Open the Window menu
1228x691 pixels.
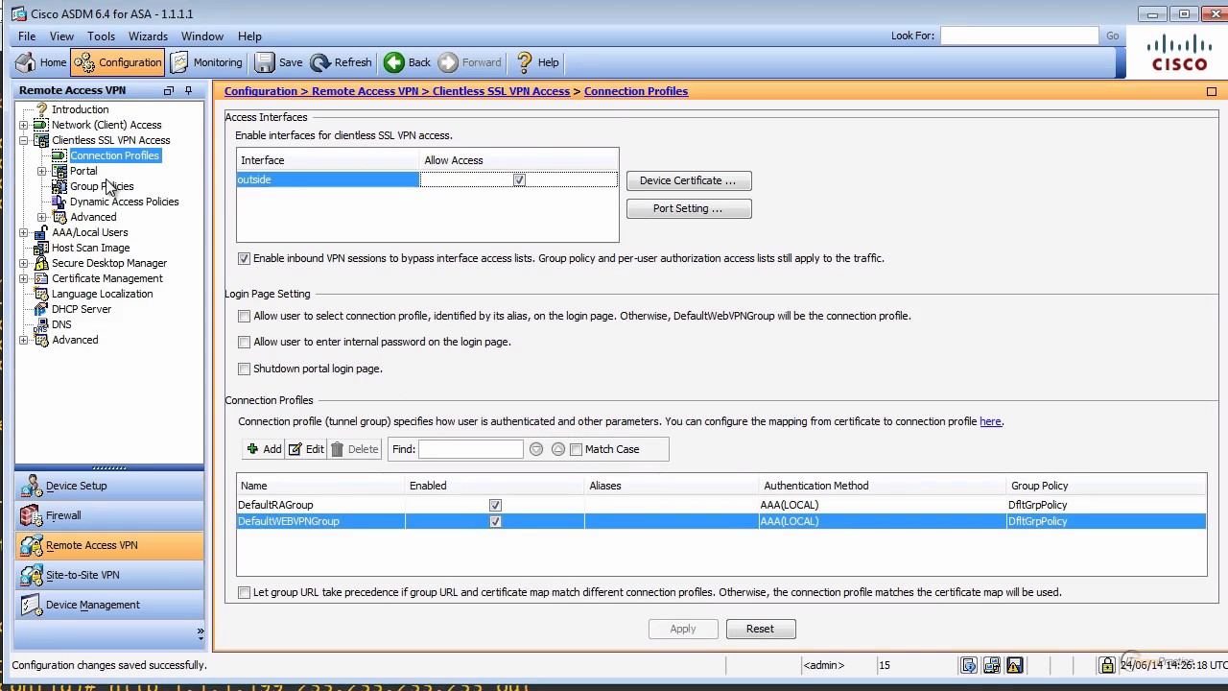202,36
